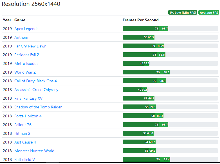This screenshot has width=220, height=164.
Task: Click the 99.4 value for Battlefield V
Action: pyautogui.click(x=167, y=160)
